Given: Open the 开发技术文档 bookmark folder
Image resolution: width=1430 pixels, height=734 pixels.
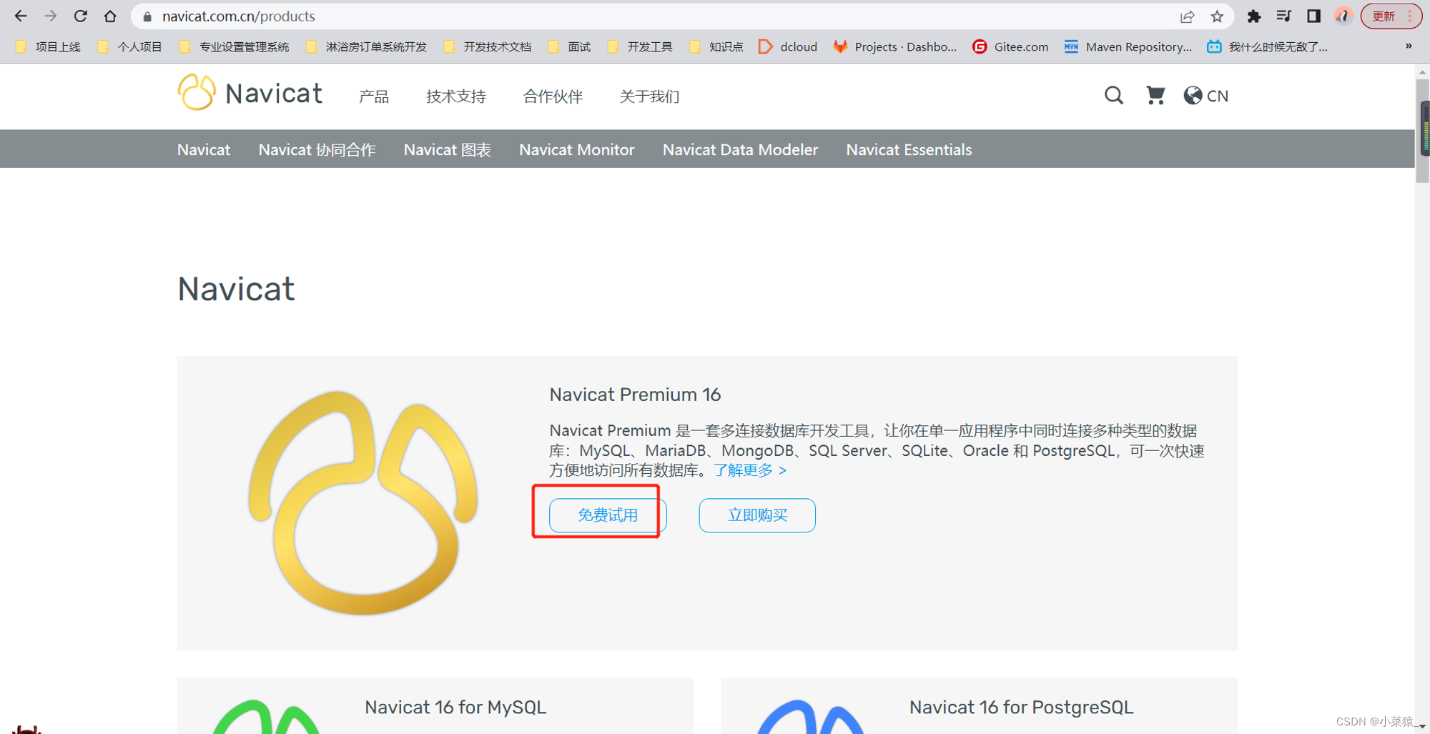Looking at the screenshot, I should [x=488, y=46].
